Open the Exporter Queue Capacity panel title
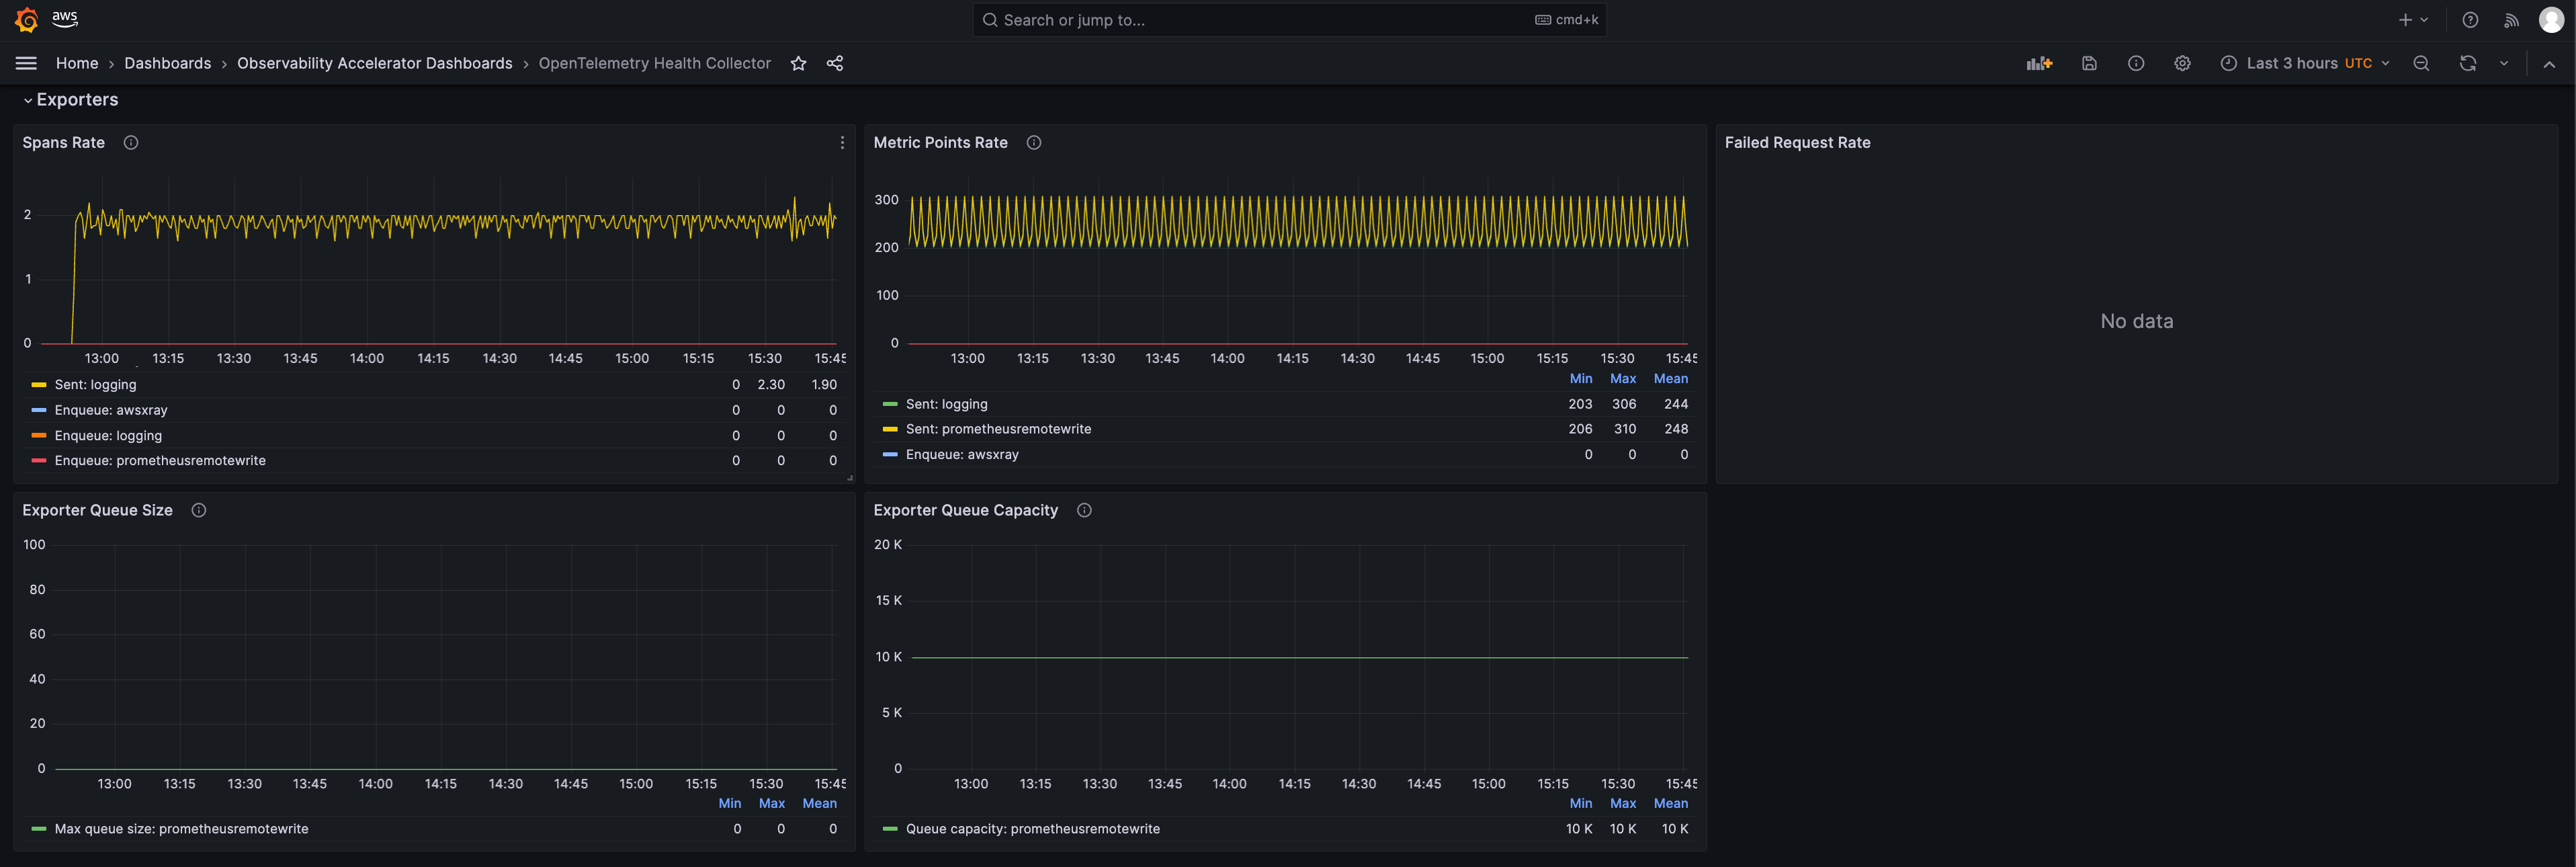 coord(966,510)
